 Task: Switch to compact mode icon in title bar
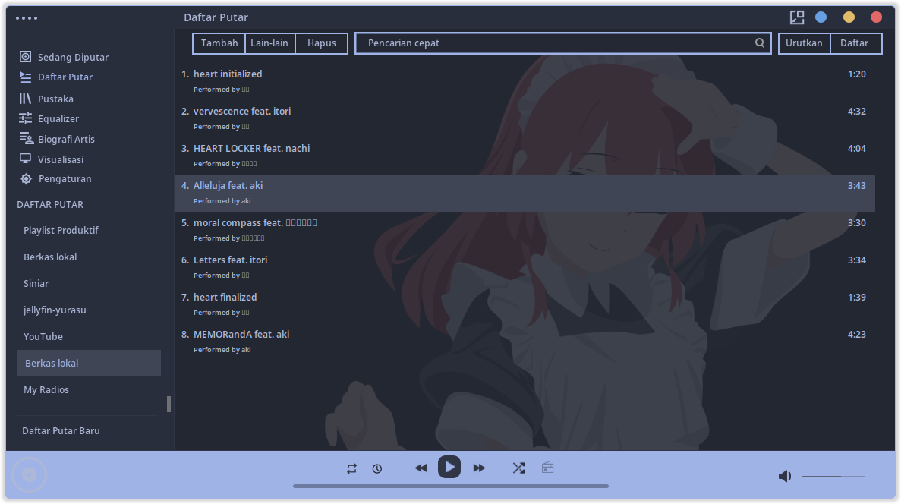point(797,17)
